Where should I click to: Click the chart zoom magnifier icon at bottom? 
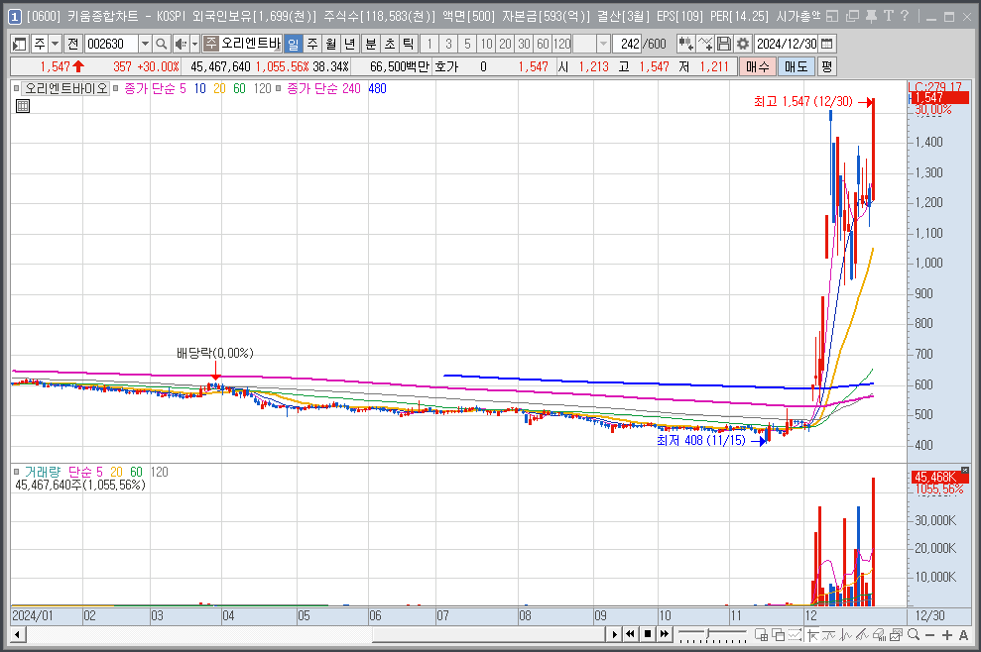click(914, 634)
